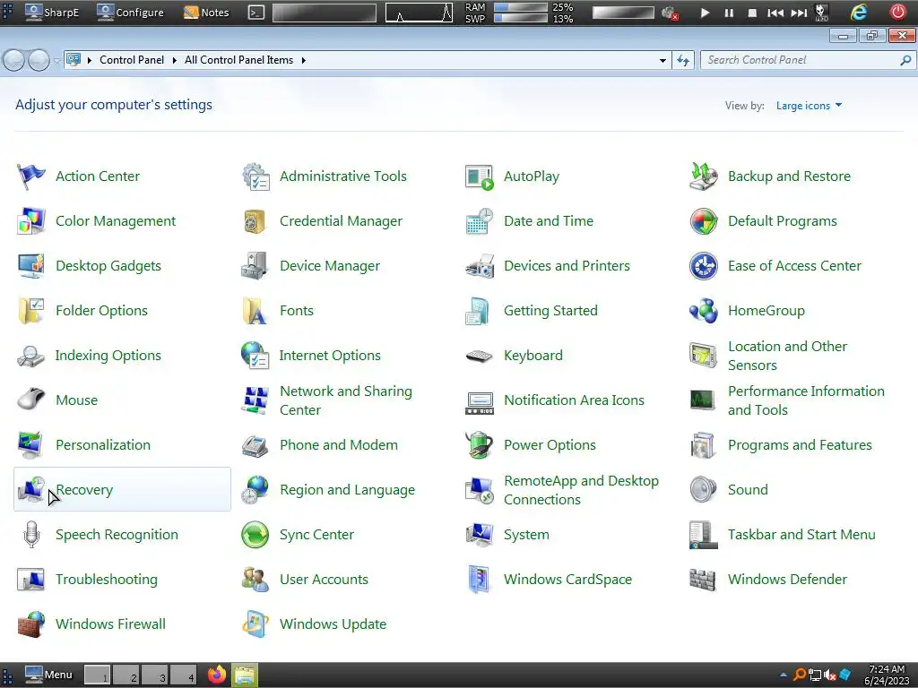Open Notes in the top bar

207,13
